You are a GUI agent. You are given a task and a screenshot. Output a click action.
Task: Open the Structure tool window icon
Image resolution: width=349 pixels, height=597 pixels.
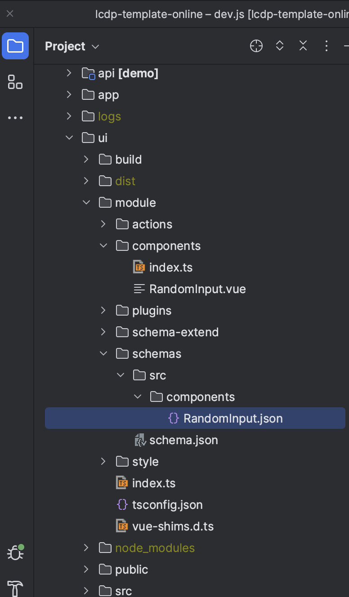click(15, 82)
